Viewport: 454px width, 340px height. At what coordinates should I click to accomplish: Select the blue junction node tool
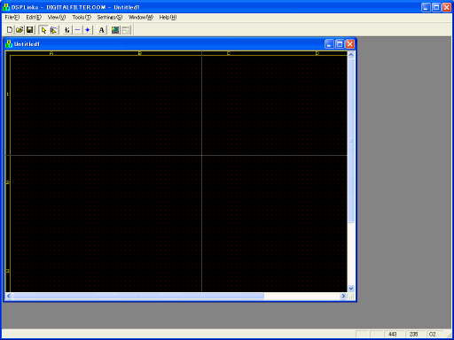pyautogui.click(x=88, y=30)
